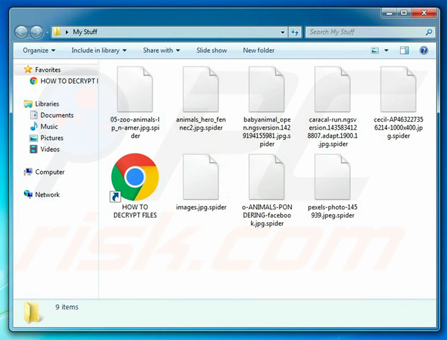Select the pexels-photo-145939.jpeg.spider file
The image size is (447, 340).
click(x=332, y=178)
